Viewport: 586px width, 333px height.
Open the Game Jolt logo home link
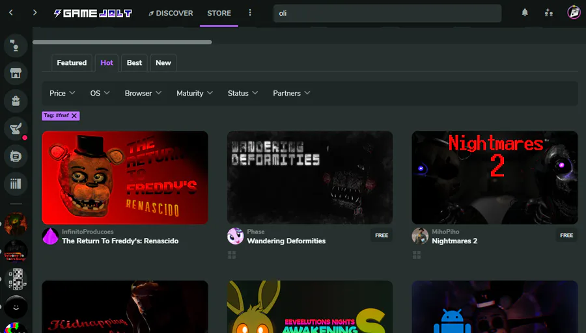click(92, 13)
